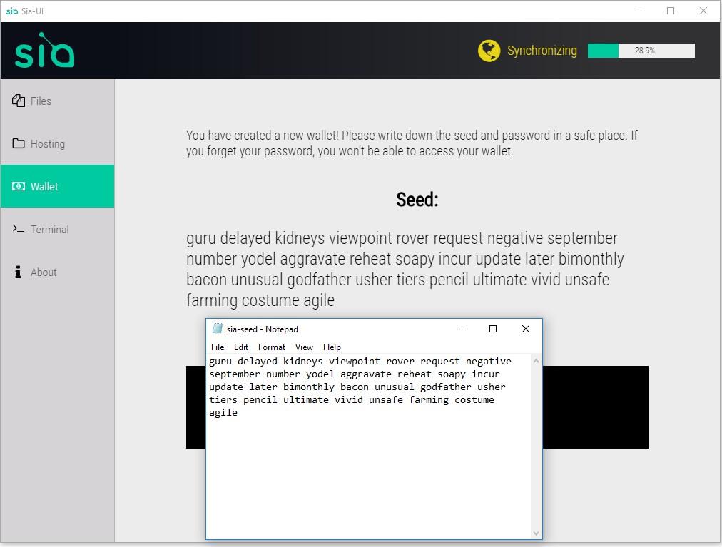The height and width of the screenshot is (547, 722).
Task: Open Notepad's Edit menu
Action: click(x=241, y=347)
